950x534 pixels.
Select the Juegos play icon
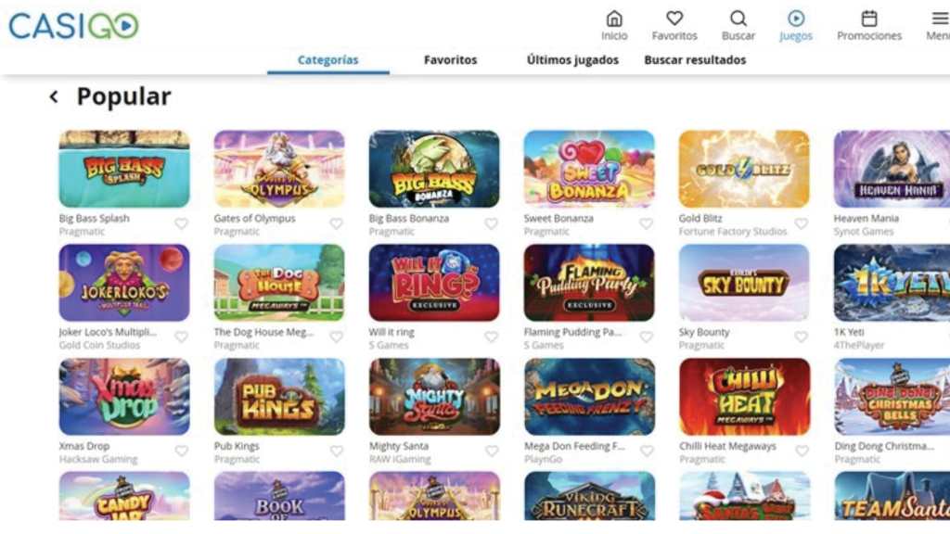(795, 19)
